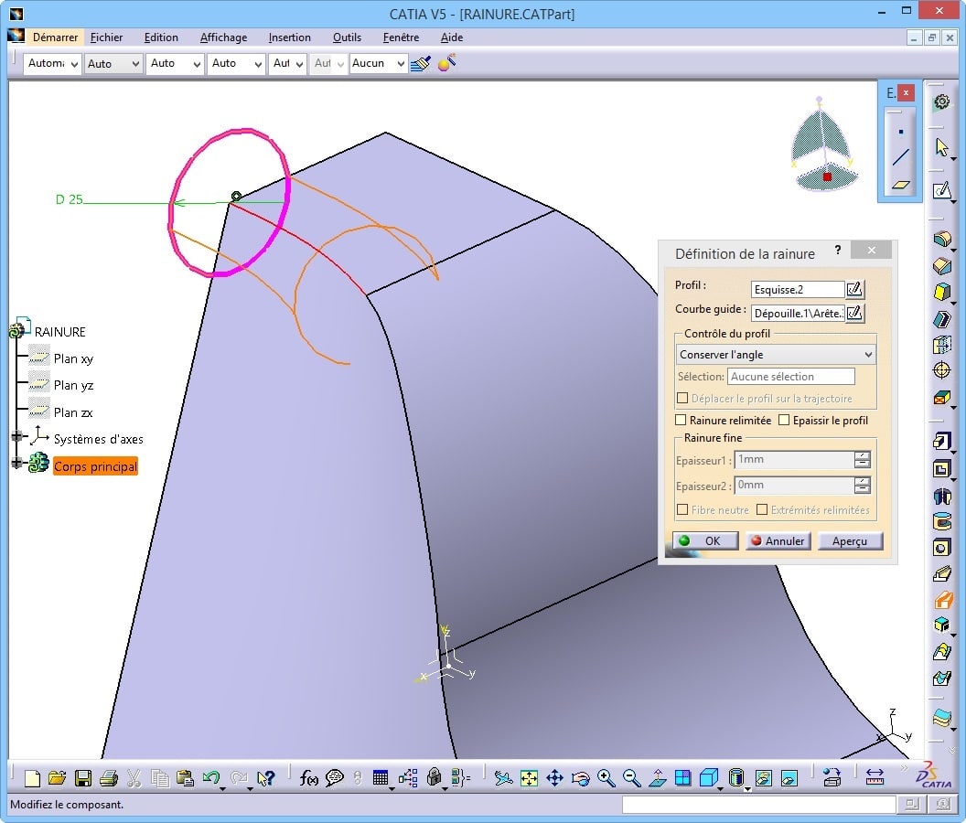Open the shading view mode icon
Screen dimensions: 966x823
pyautogui.click(x=735, y=778)
